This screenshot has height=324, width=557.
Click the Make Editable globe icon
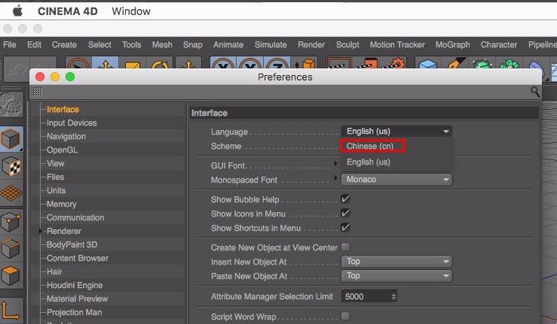[11, 105]
